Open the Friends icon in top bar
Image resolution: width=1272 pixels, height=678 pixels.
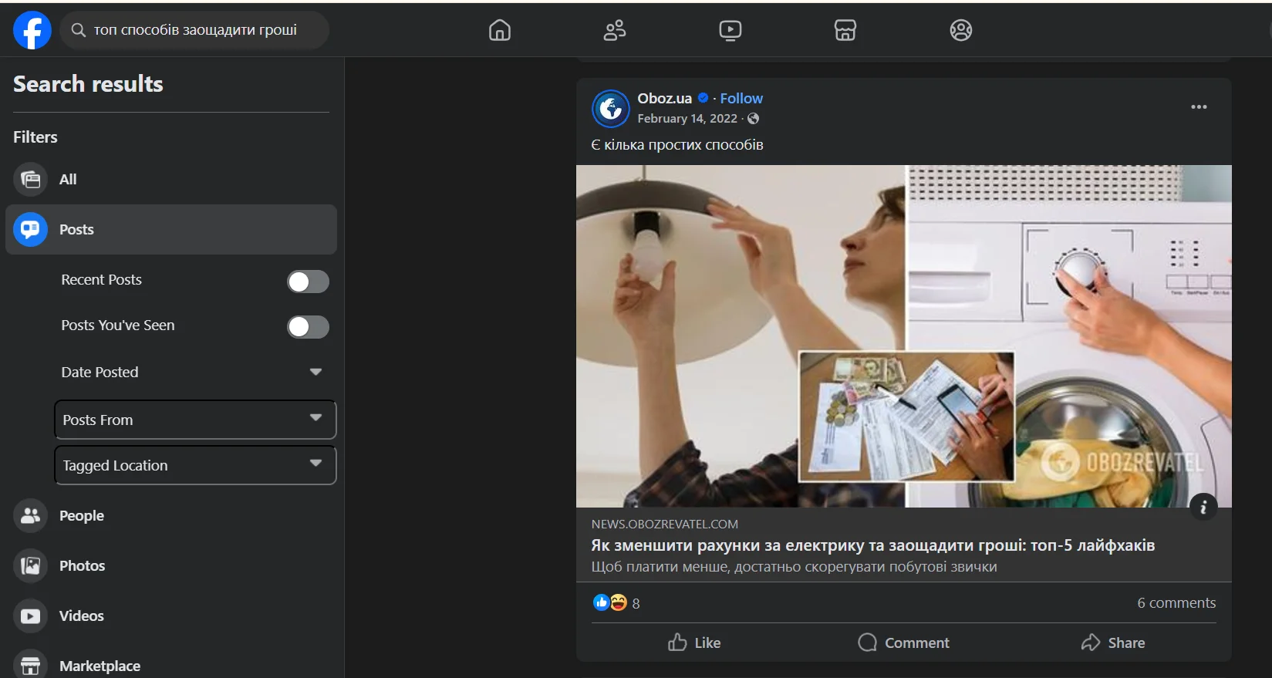click(615, 30)
